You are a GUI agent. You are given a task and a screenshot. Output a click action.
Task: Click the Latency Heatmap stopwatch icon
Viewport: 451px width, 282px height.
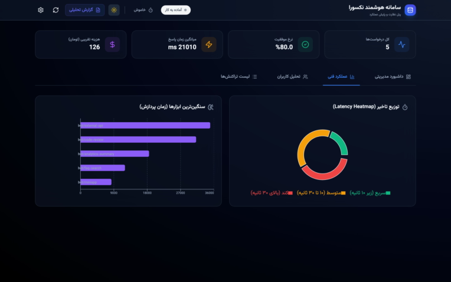tap(405, 107)
